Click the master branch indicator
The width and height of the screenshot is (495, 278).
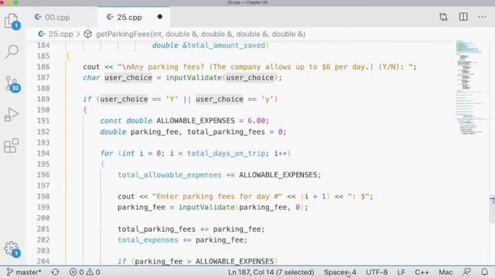pyautogui.click(x=24, y=272)
